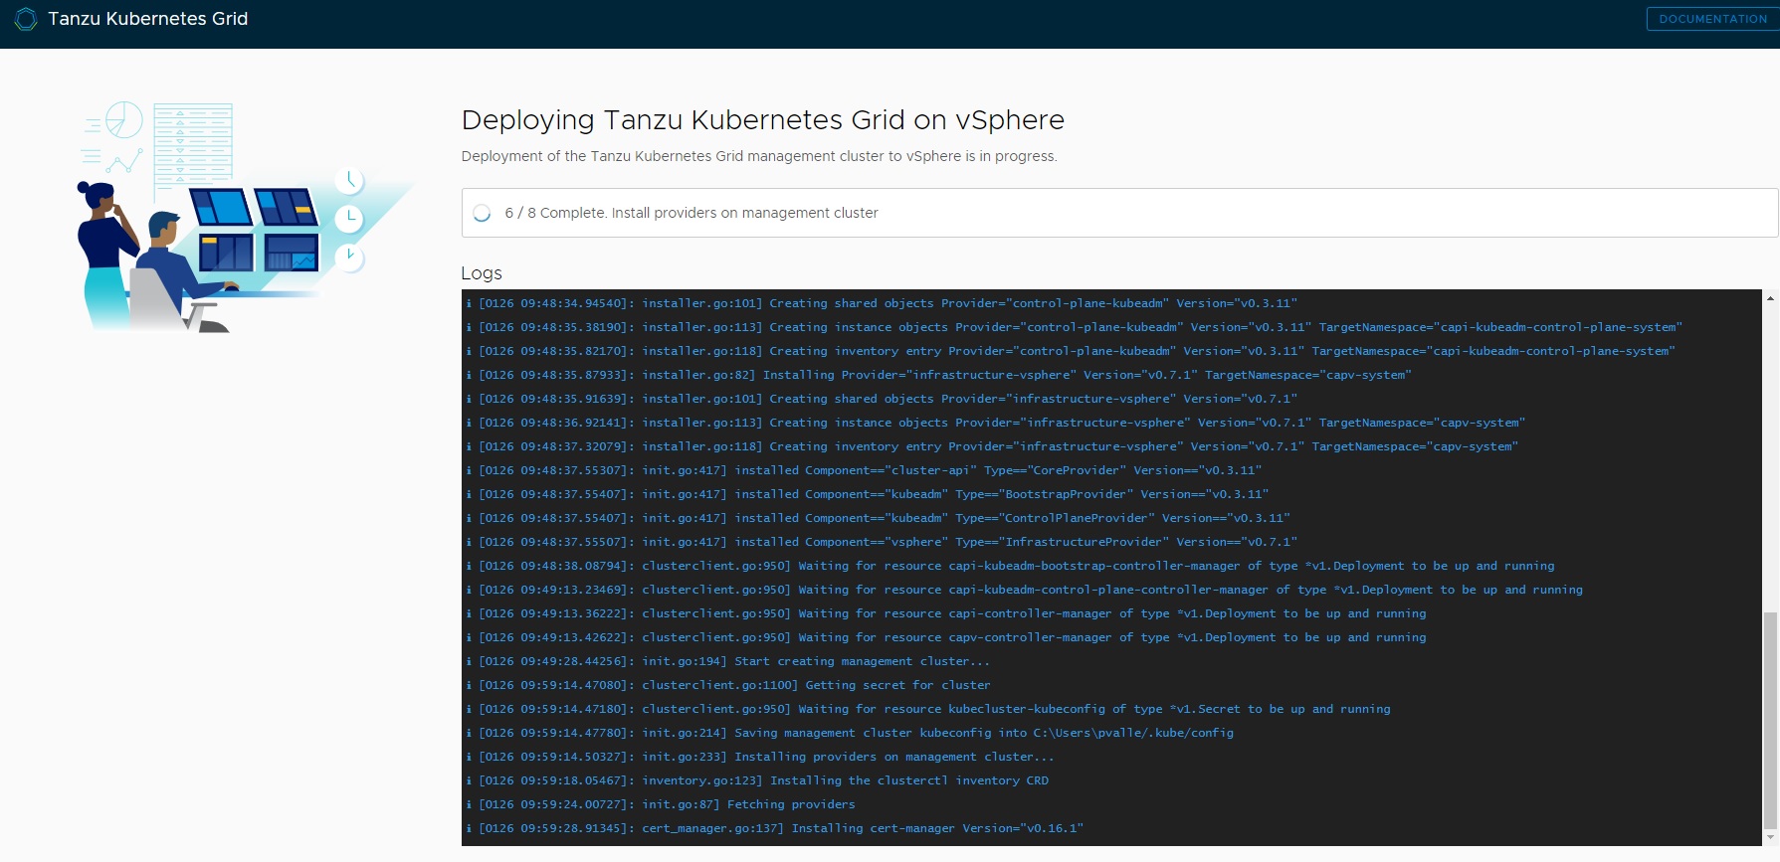The height and width of the screenshot is (862, 1780).
Task: Click the line graph icon in the illustration
Action: coord(124,161)
